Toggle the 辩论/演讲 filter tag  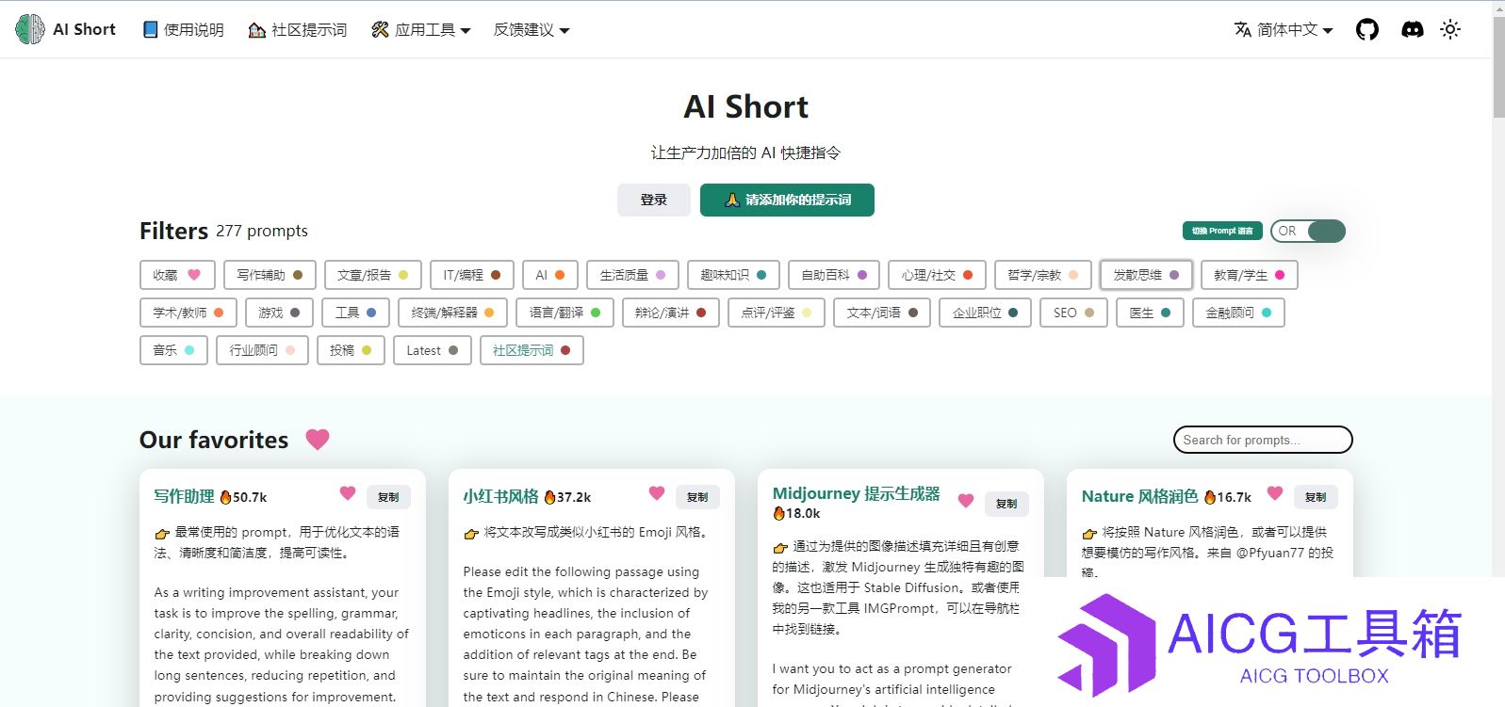pyautogui.click(x=671, y=313)
